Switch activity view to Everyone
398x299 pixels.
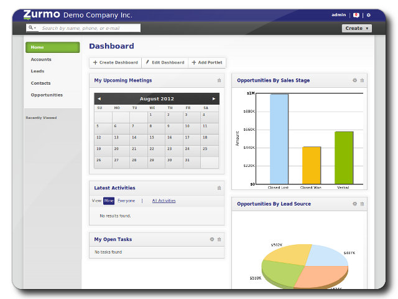(x=126, y=201)
